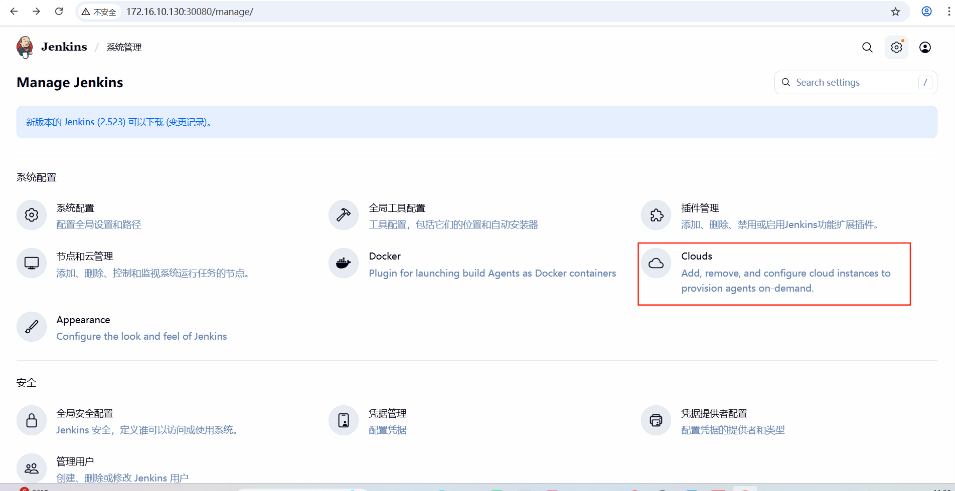This screenshot has height=491, width=955.
Task: Click the 插件管理 puzzle piece icon
Action: tap(656, 215)
